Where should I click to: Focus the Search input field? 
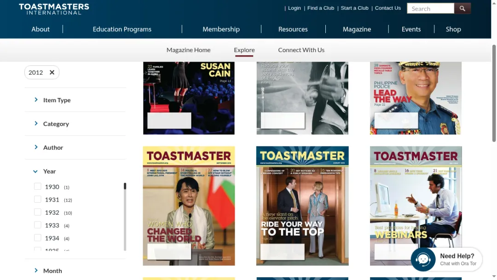430,9
